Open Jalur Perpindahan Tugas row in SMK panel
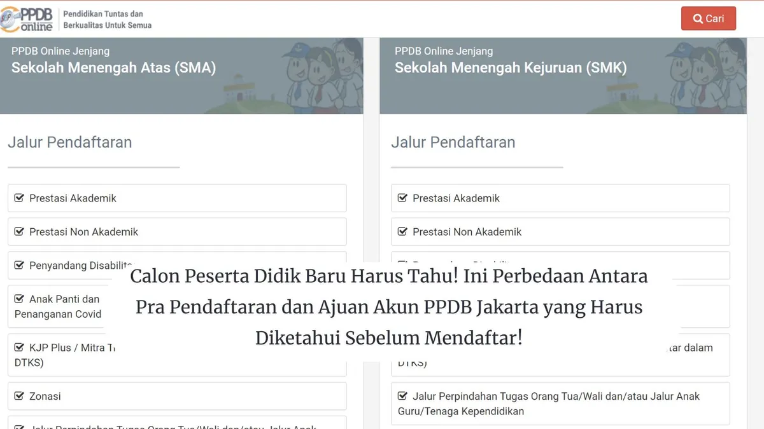Viewport: 764px width, 429px height. tap(560, 404)
